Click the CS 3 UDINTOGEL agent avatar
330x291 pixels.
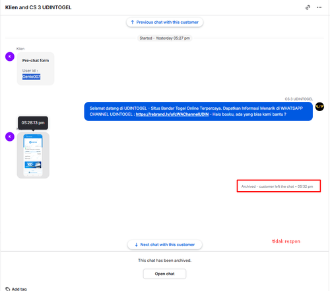pyautogui.click(x=319, y=106)
